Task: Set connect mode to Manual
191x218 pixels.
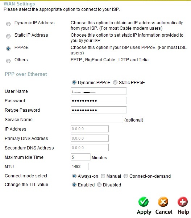Action: [x=103, y=176]
